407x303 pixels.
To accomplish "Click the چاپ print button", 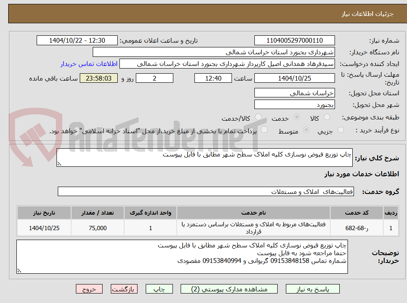I will point(159,289).
